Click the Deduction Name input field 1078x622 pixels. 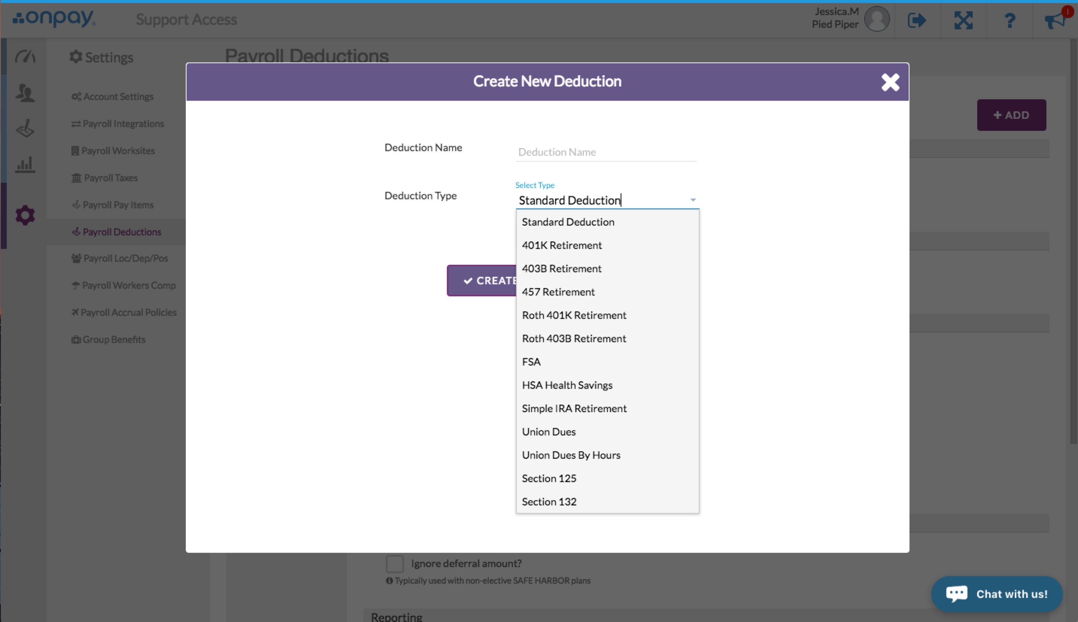[606, 152]
